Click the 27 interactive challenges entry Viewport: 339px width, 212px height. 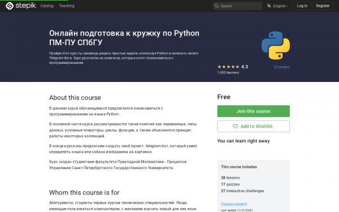click(242, 191)
